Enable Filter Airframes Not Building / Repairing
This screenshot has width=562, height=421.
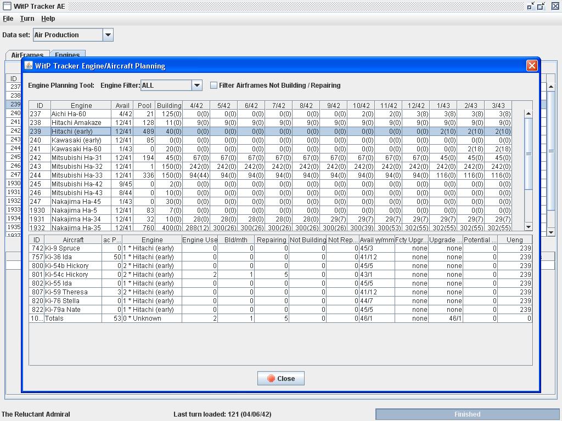(x=214, y=86)
